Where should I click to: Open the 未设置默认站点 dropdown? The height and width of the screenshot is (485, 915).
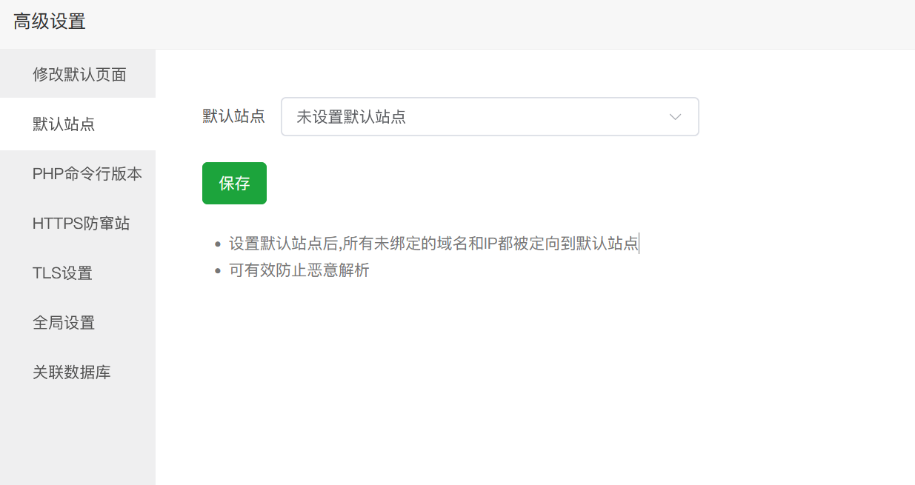[490, 117]
